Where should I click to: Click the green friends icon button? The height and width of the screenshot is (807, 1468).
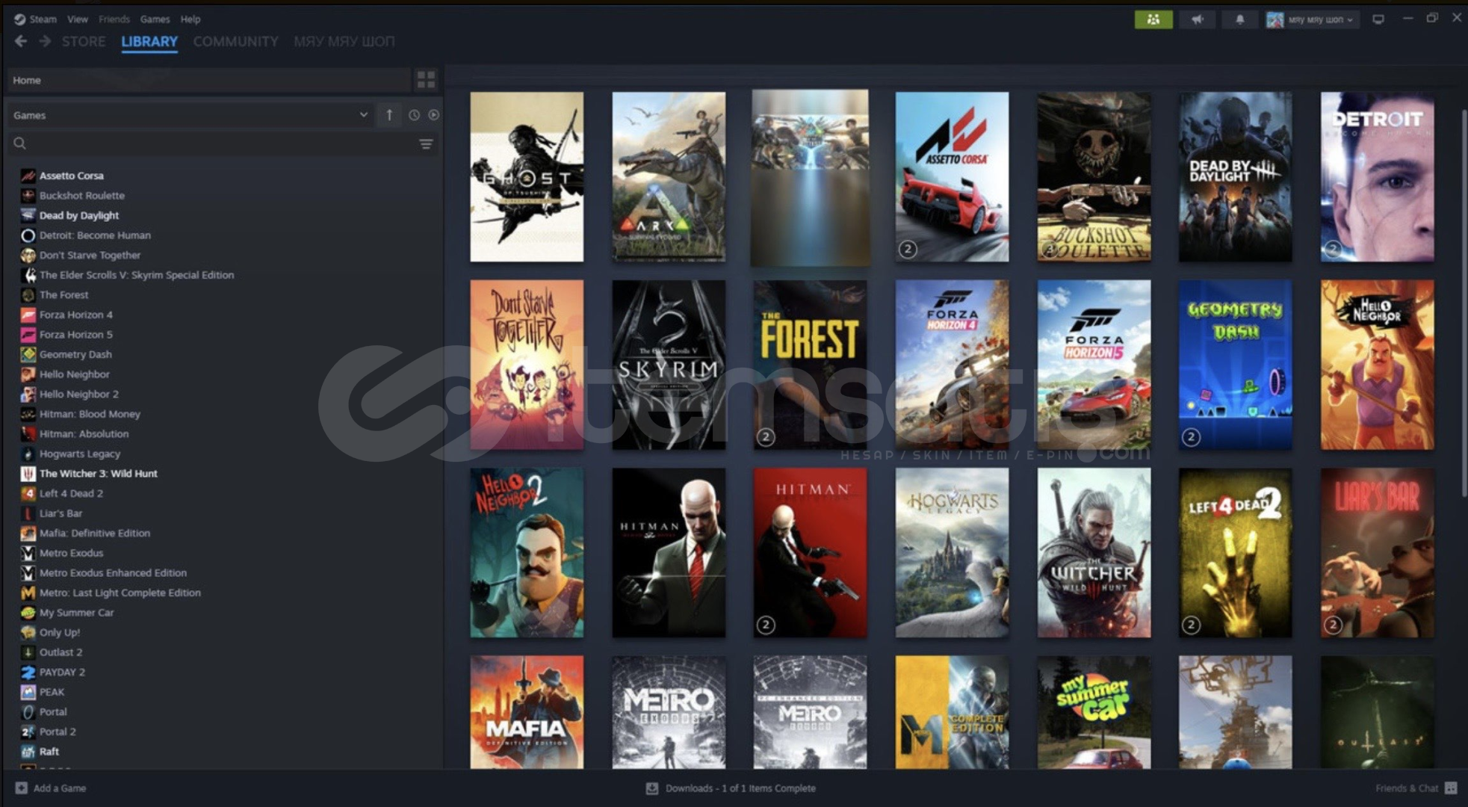[x=1153, y=19]
